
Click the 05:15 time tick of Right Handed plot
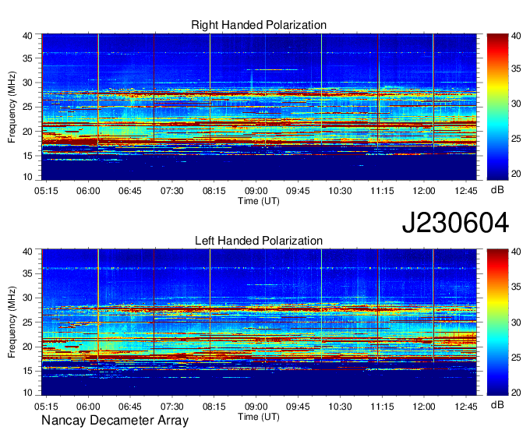46,191
